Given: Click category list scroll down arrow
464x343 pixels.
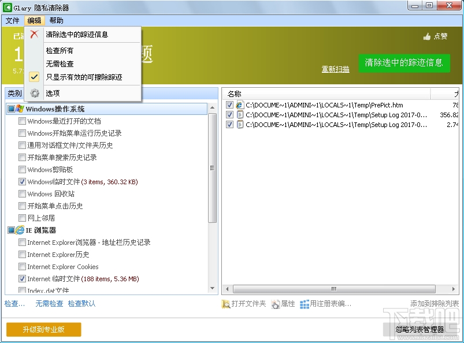Looking at the screenshot, I should point(213,288).
